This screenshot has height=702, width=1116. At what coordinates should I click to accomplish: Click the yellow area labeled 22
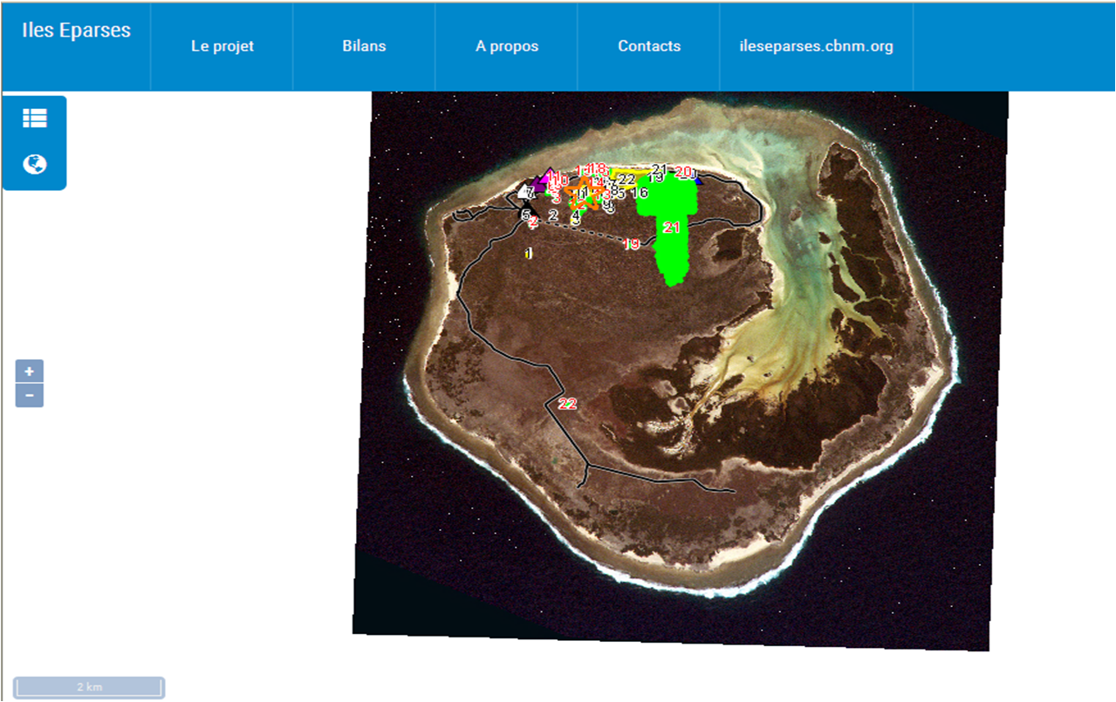click(x=626, y=179)
